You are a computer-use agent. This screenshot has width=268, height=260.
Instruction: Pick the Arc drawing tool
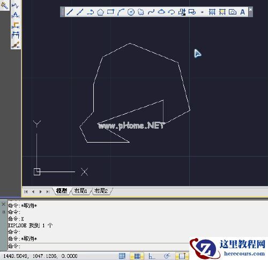tap(121, 12)
